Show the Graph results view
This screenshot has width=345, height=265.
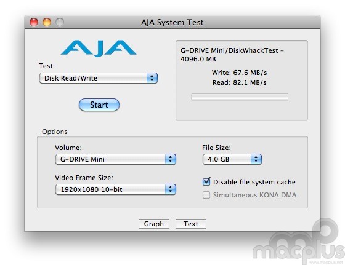pos(154,224)
